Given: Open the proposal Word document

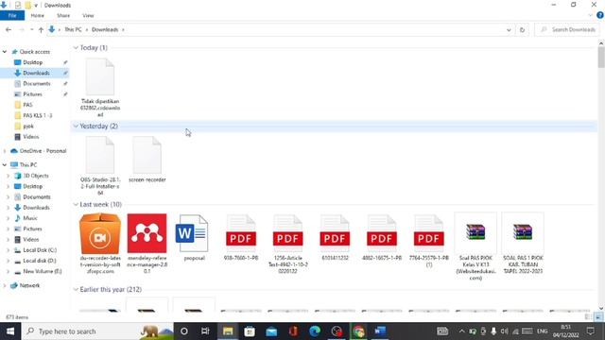Looking at the screenshot, I should point(194,238).
